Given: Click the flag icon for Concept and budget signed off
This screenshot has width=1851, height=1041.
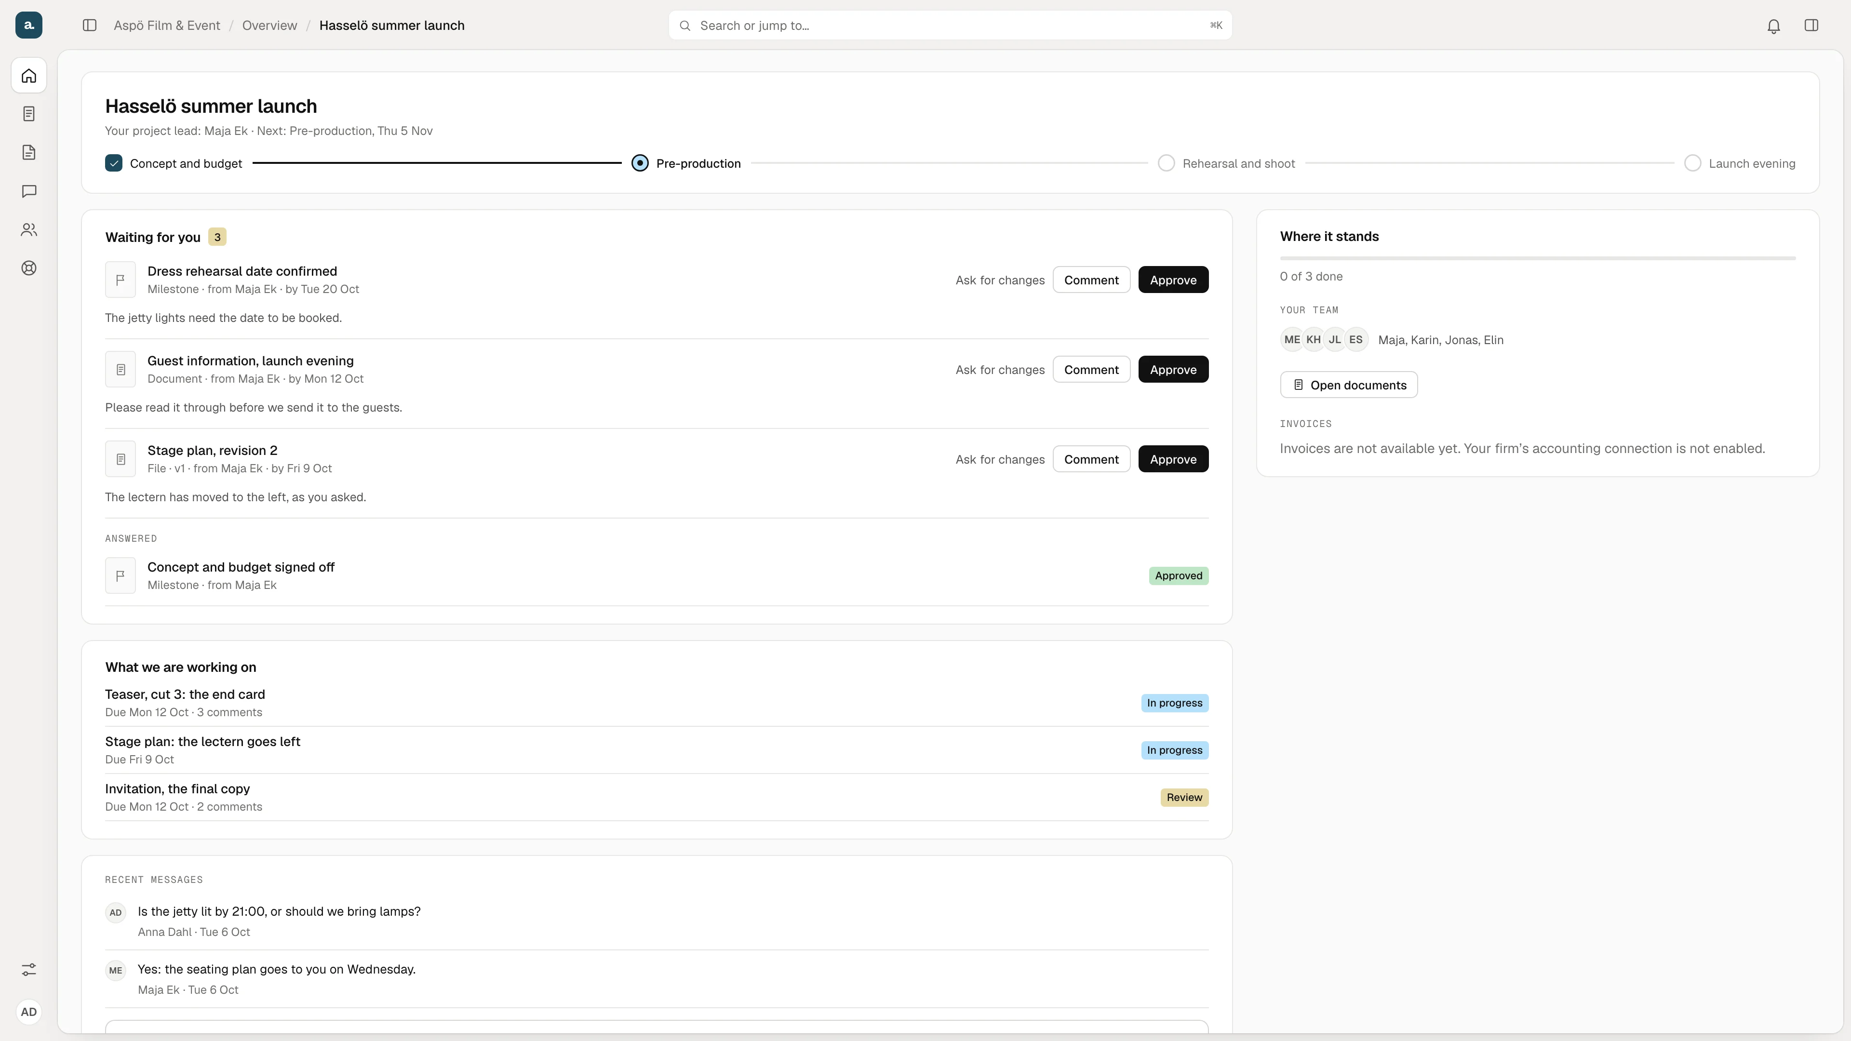Looking at the screenshot, I should [x=121, y=576].
